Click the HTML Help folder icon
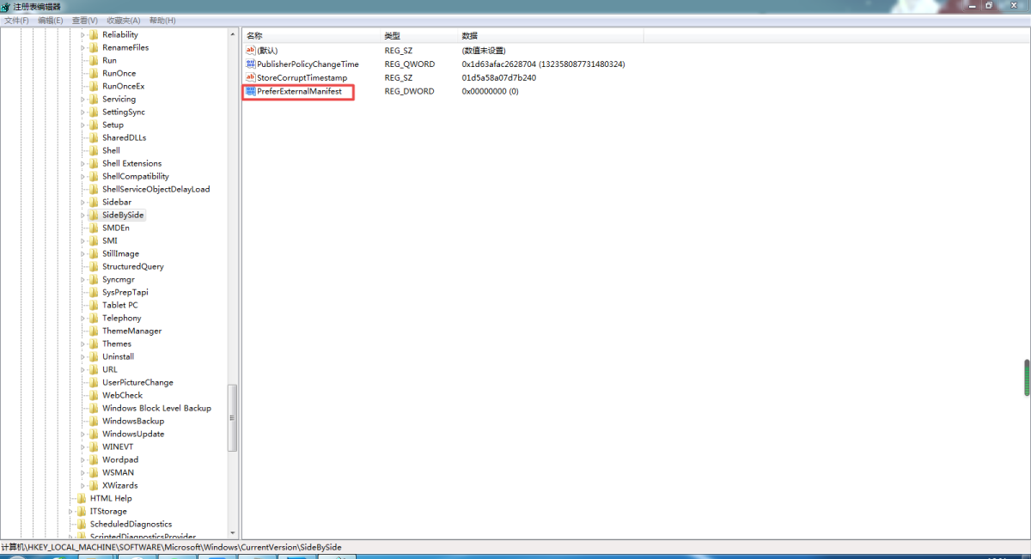 tap(82, 498)
